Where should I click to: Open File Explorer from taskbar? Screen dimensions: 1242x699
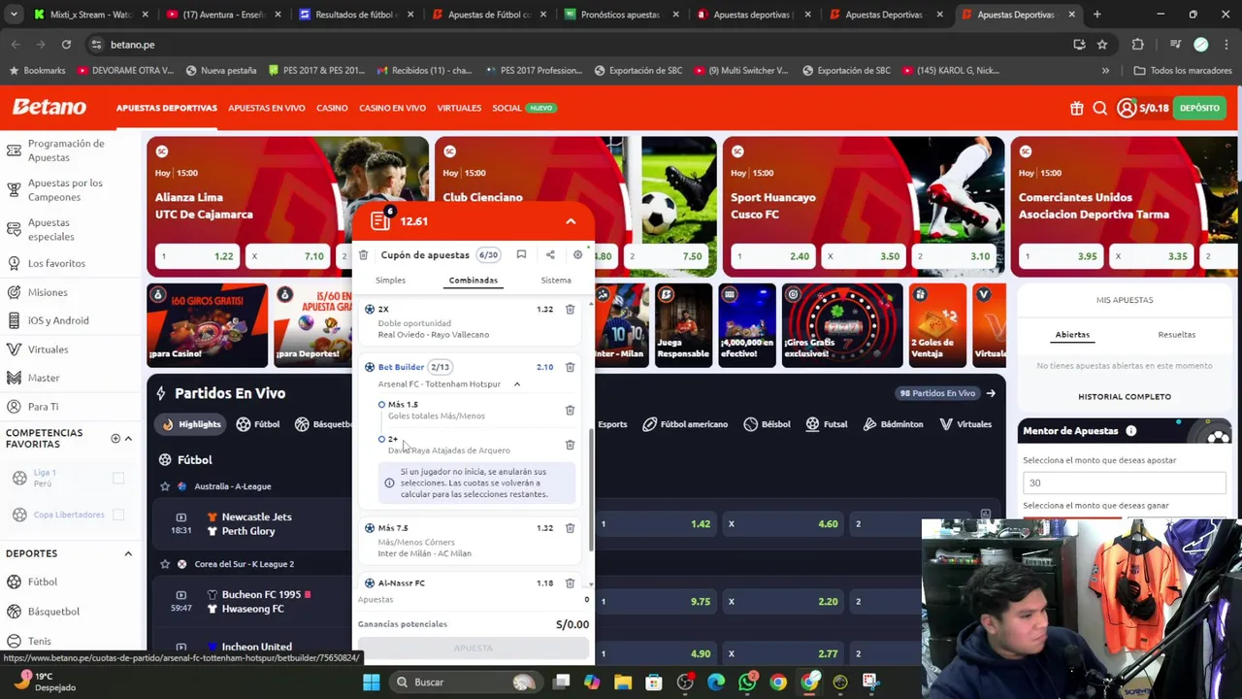623,682
